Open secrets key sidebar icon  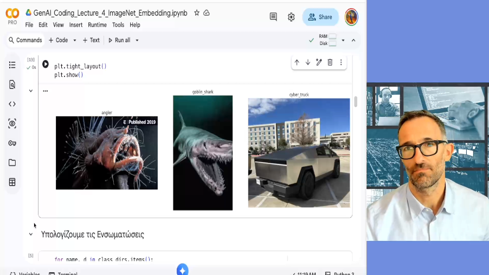pyautogui.click(x=12, y=143)
